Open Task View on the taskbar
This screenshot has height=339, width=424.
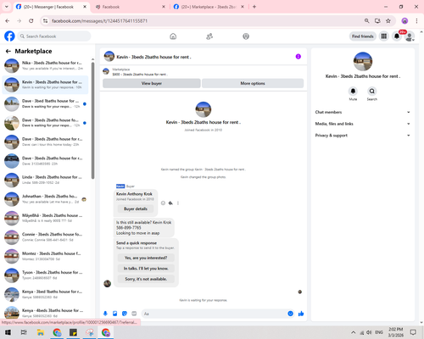click(24, 332)
